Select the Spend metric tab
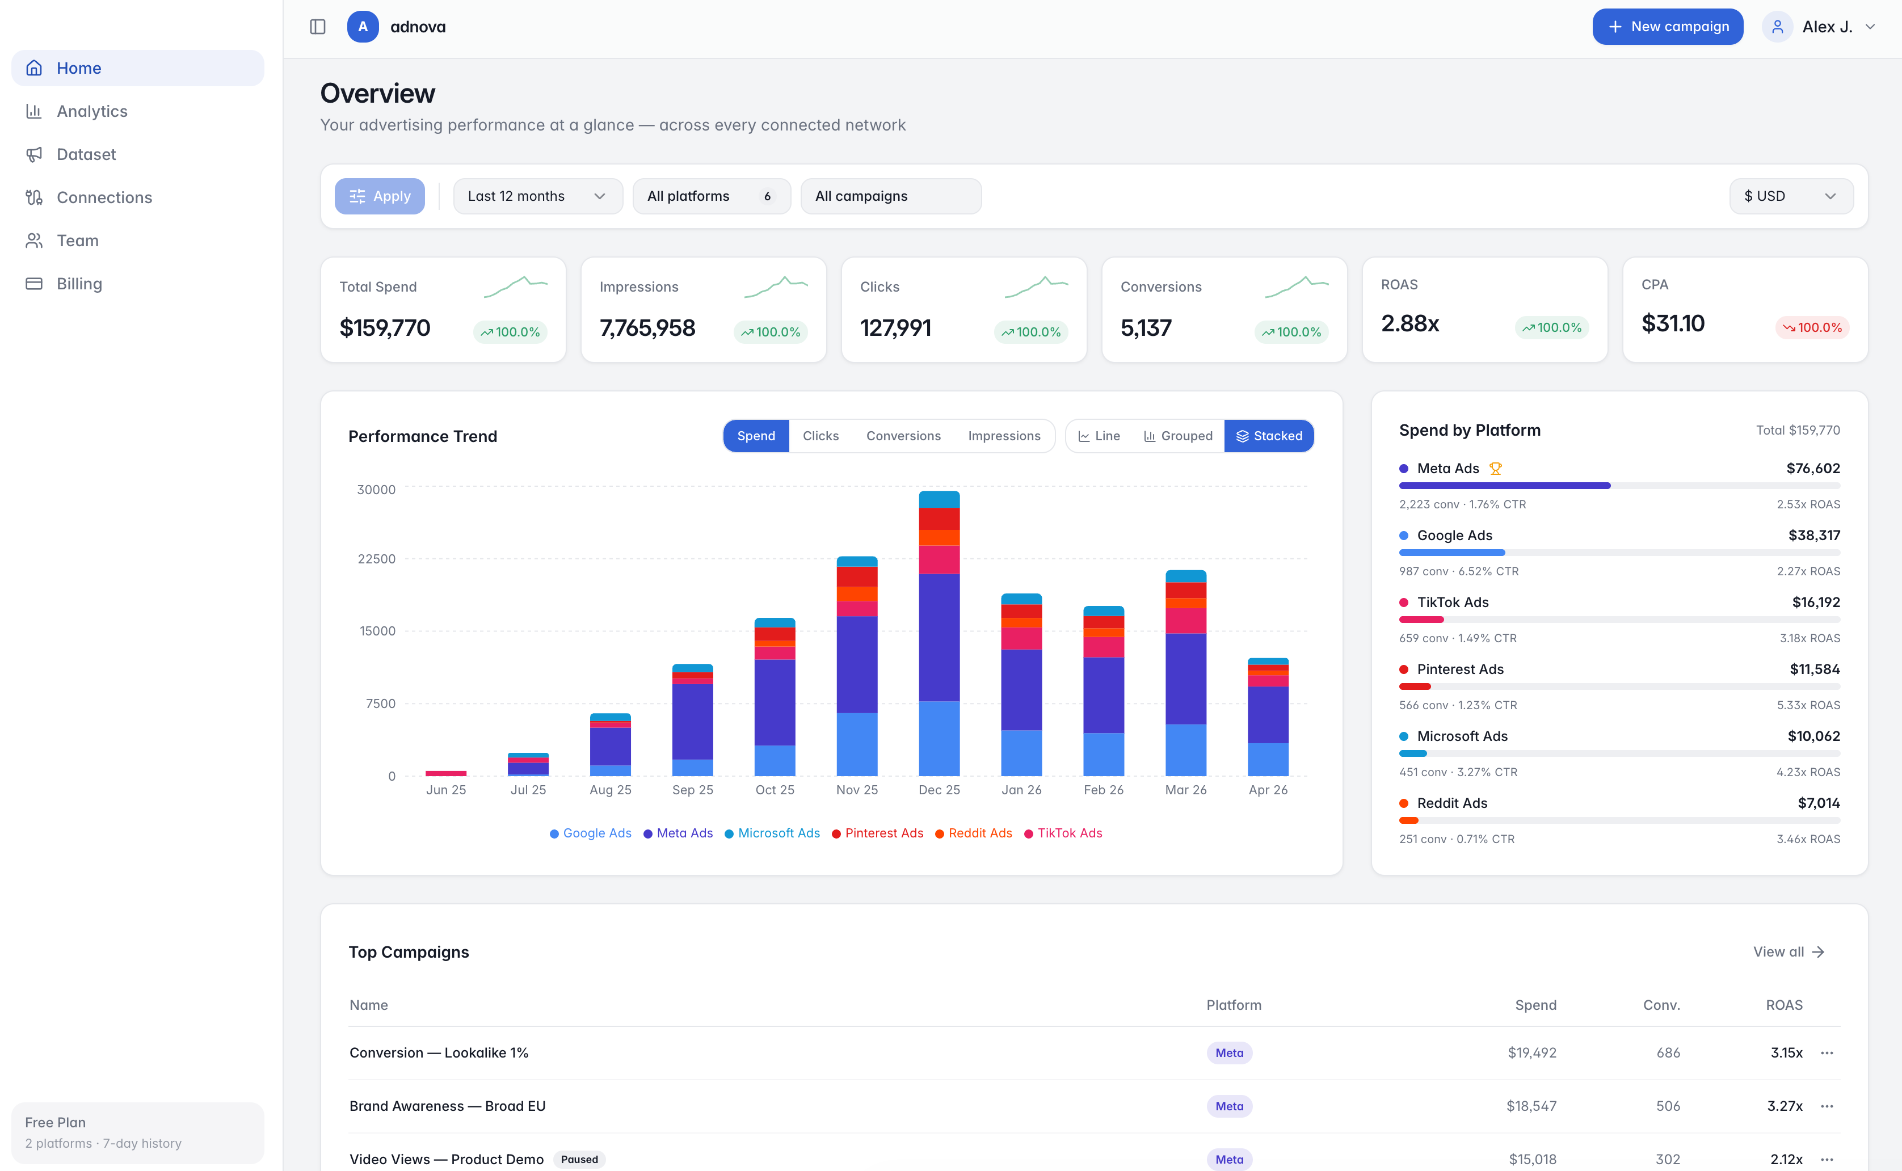The width and height of the screenshot is (1902, 1171). tap(756, 436)
